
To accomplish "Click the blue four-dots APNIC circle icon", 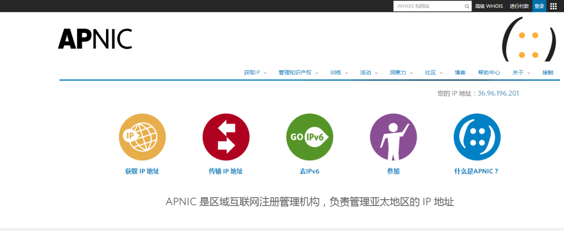I will point(477,137).
